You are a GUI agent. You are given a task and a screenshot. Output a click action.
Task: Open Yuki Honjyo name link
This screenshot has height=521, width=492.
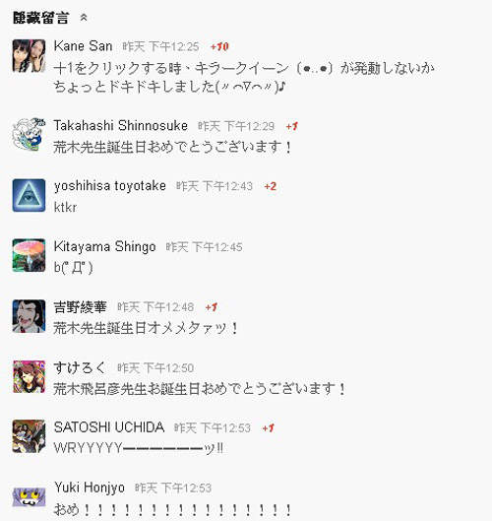tap(90, 488)
